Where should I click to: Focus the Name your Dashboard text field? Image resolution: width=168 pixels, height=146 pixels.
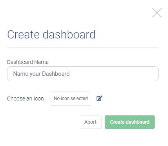pos(83,74)
